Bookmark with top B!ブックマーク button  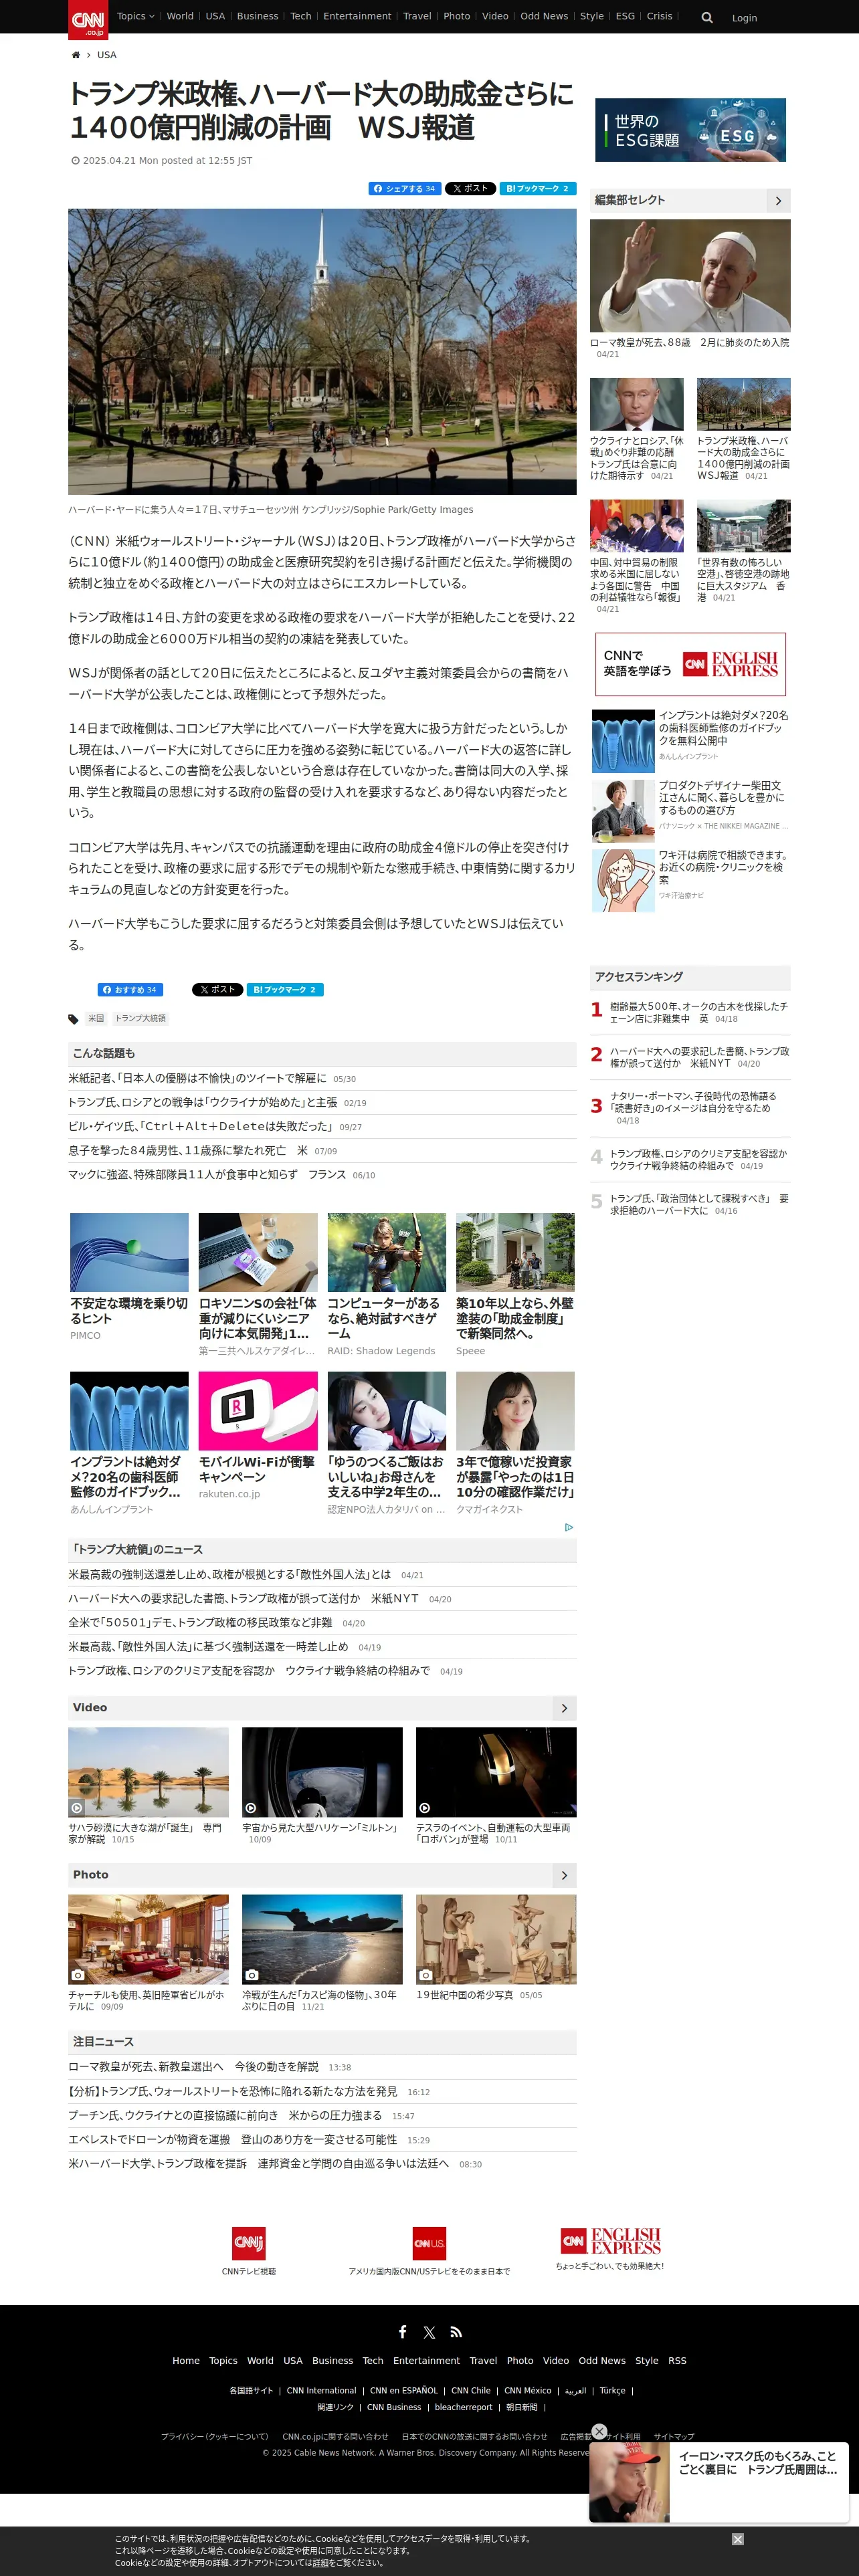click(537, 188)
